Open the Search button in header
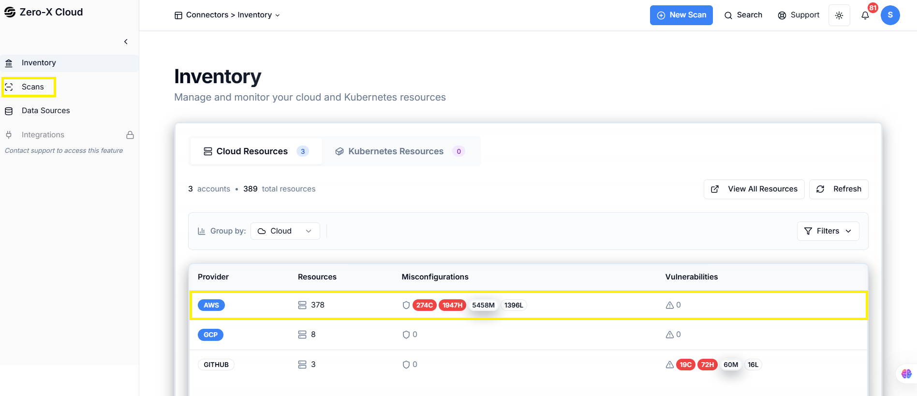Screen dimensions: 917x396 pyautogui.click(x=743, y=15)
